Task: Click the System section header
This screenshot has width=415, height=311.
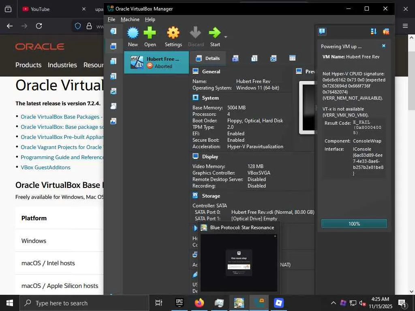Action: pos(210,98)
